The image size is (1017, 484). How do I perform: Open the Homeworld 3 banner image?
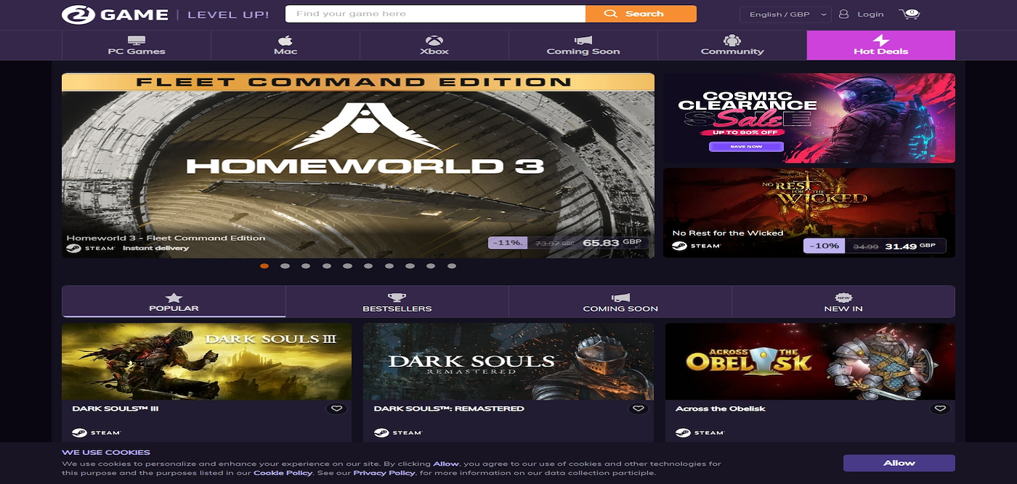coord(358,166)
